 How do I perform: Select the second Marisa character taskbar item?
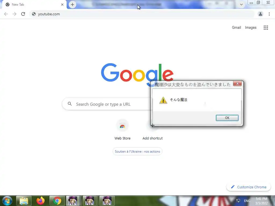pyautogui.click(x=90, y=201)
